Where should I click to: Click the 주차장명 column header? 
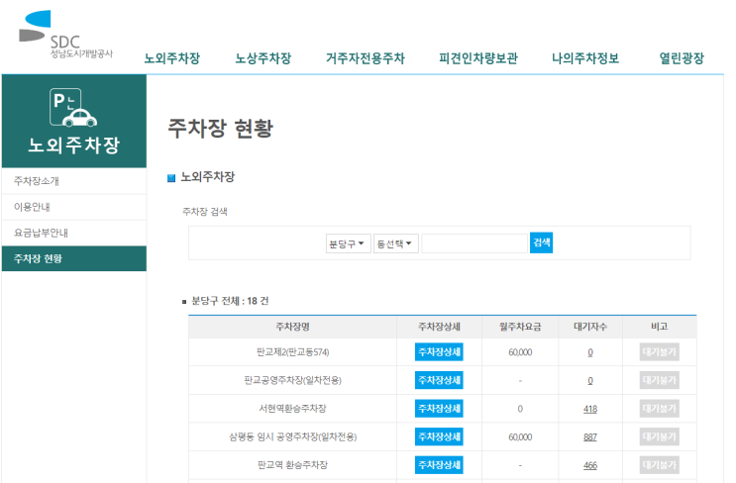click(x=292, y=327)
